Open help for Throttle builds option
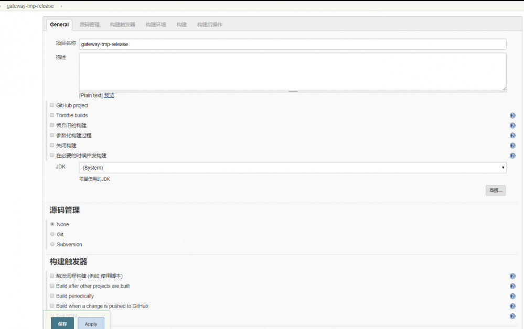524x329 pixels. [512, 115]
